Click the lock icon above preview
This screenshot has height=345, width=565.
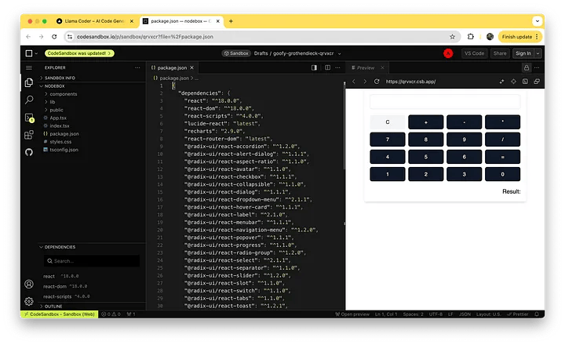point(526,68)
